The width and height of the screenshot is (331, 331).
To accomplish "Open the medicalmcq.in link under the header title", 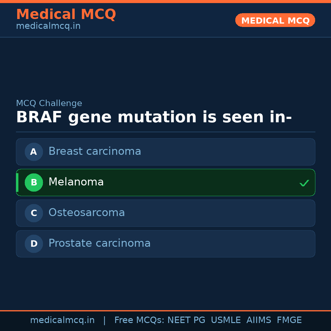I will point(48,26).
